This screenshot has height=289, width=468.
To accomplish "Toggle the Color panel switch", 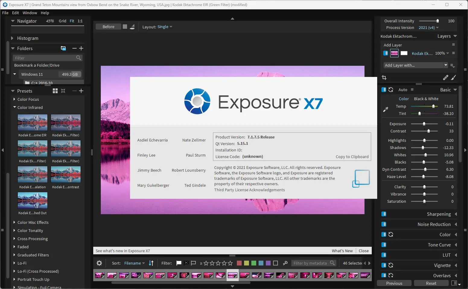I will (384, 234).
